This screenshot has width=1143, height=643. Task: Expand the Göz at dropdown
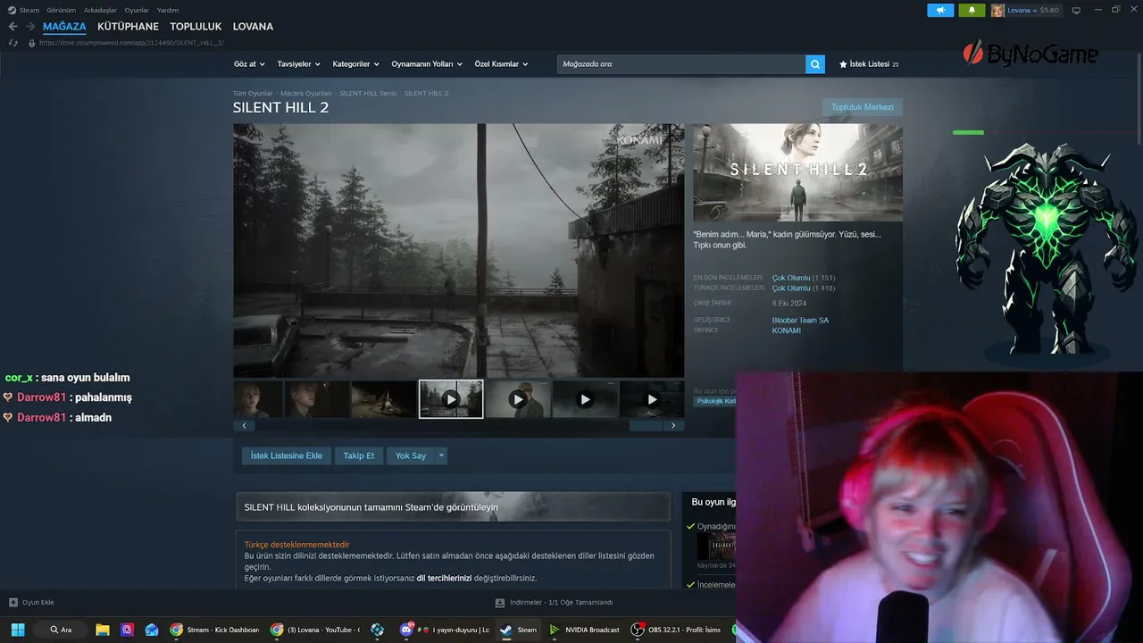pyautogui.click(x=249, y=64)
